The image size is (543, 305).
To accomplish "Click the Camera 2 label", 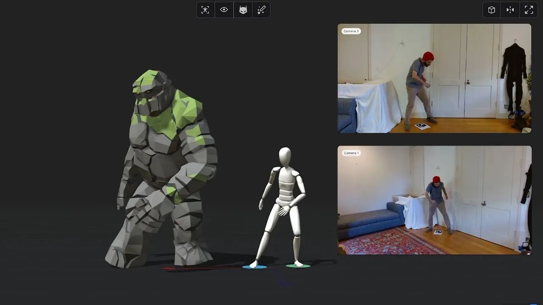I will (x=351, y=31).
